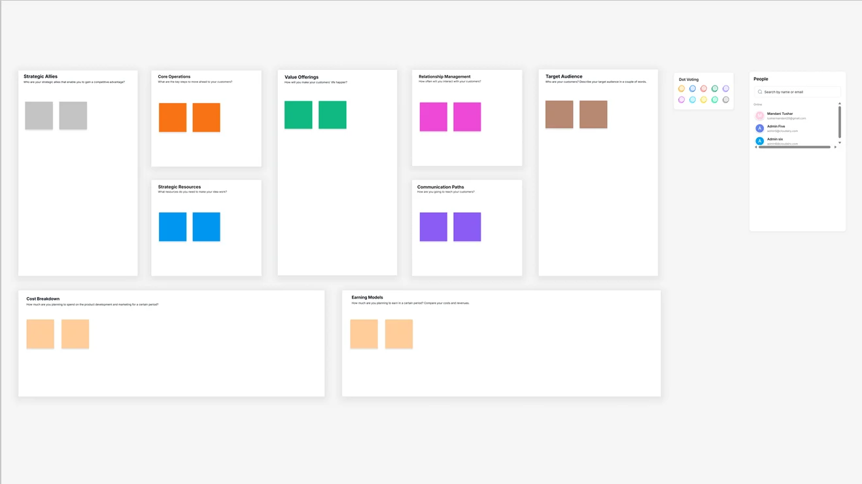Click the search by name or email field
The width and height of the screenshot is (862, 484).
tap(795, 91)
